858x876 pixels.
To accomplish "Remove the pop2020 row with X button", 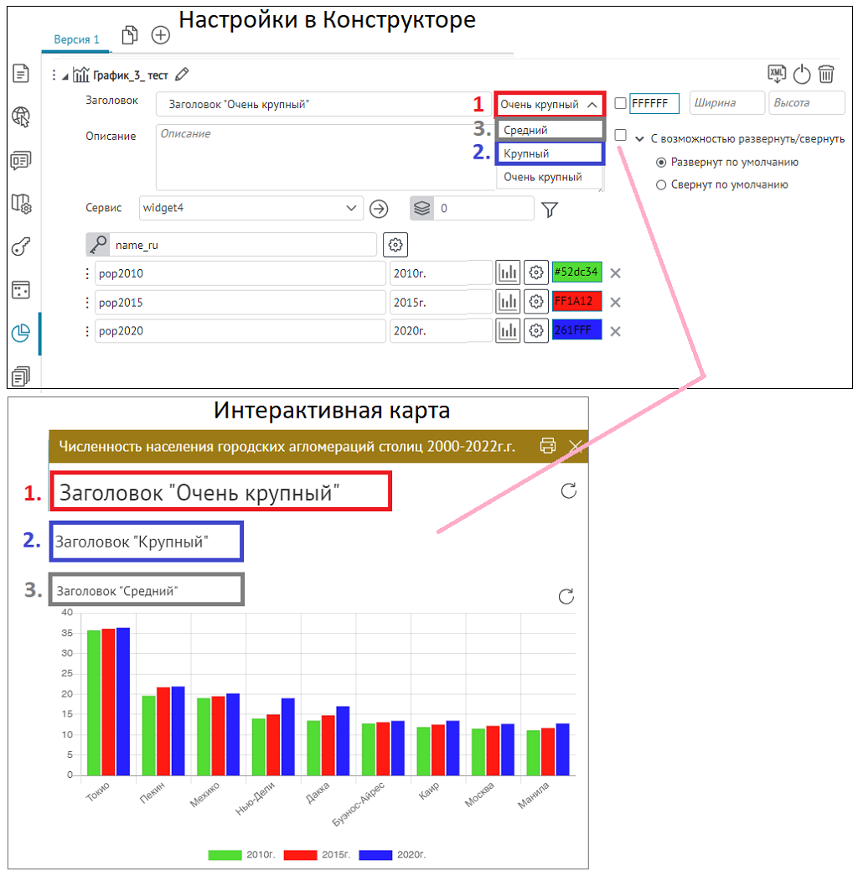I will point(615,331).
